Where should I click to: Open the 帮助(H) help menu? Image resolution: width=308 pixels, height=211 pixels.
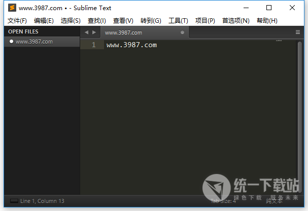click(267, 21)
